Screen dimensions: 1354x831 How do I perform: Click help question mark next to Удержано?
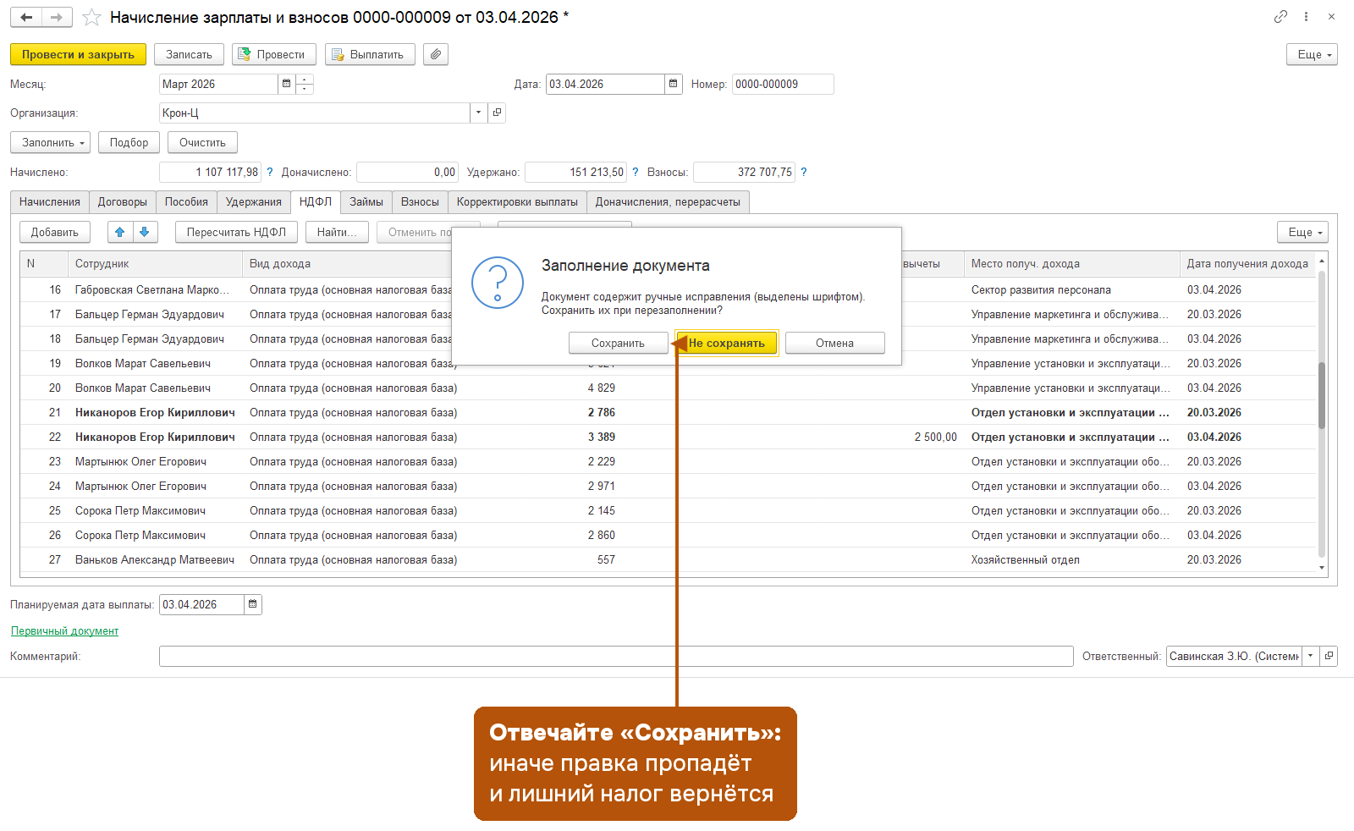(x=636, y=172)
